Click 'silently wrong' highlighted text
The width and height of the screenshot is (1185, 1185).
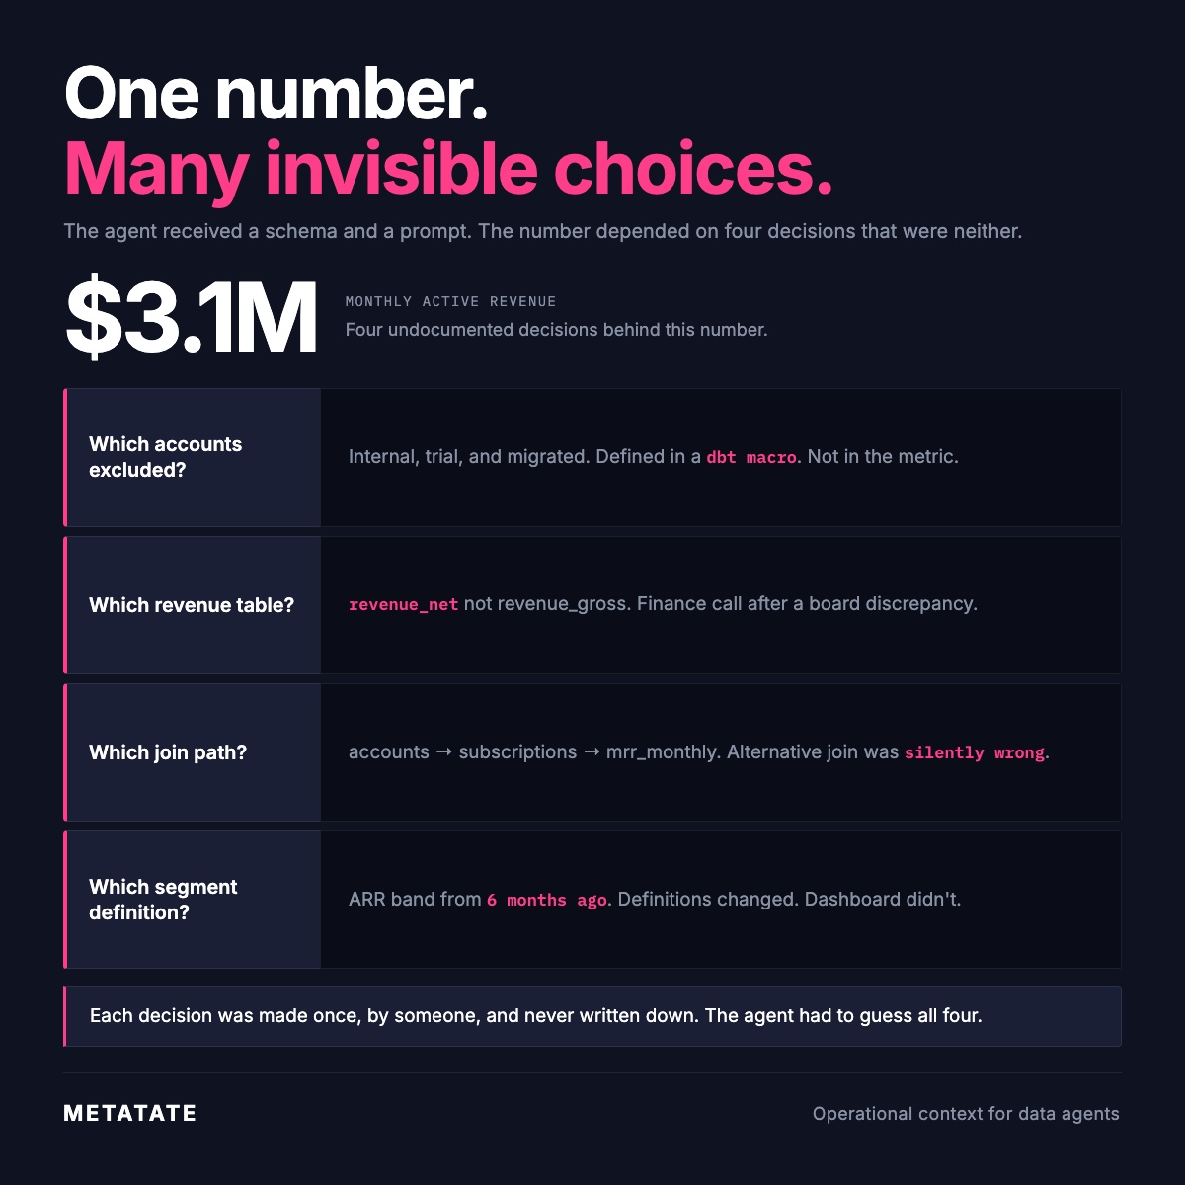(975, 752)
